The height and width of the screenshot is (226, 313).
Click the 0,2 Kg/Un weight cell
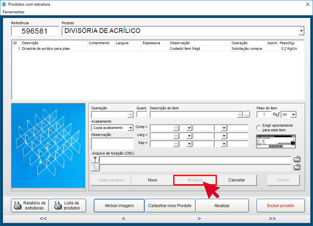click(x=289, y=48)
